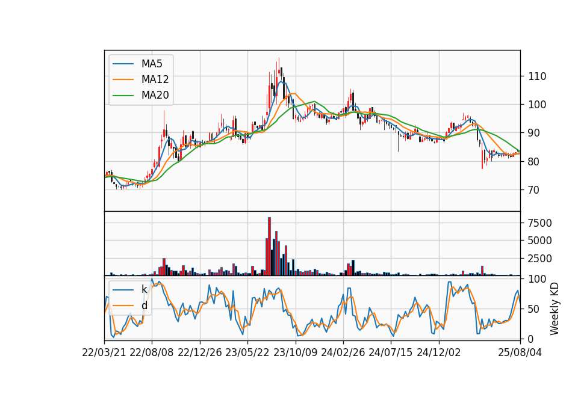Image resolution: width=578 pixels, height=415 pixels.
Task: Click the 80 price axis tick
Action: point(534,162)
